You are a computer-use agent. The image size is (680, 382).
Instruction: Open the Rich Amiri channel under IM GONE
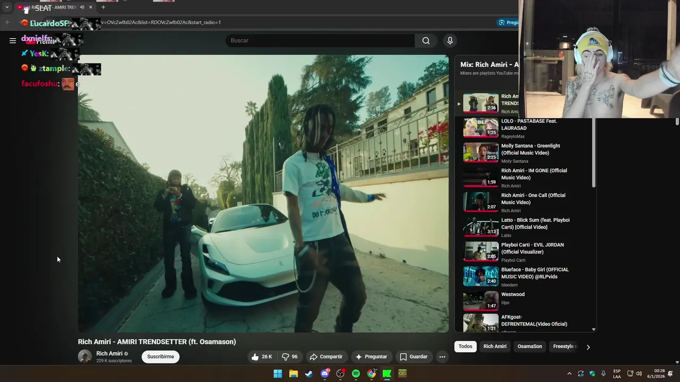(x=511, y=186)
